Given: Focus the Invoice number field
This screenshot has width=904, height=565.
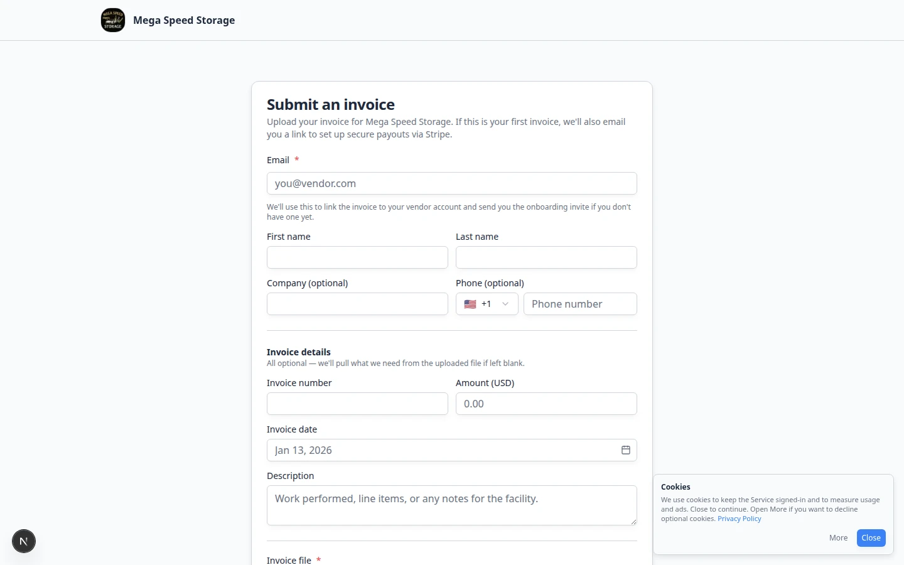Looking at the screenshot, I should pyautogui.click(x=357, y=404).
